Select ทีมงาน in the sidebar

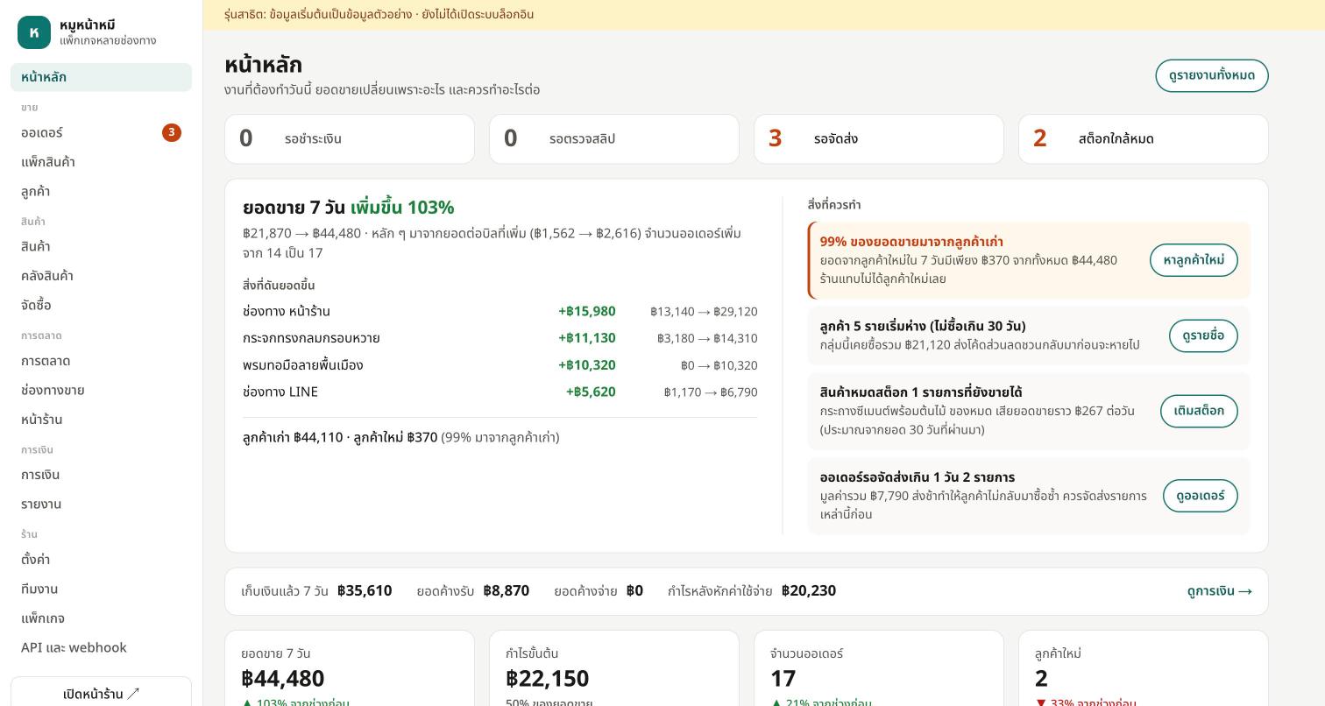tap(101, 589)
